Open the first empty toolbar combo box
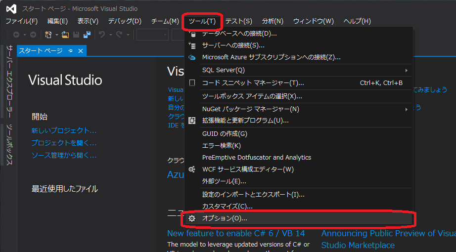 [x=153, y=35]
